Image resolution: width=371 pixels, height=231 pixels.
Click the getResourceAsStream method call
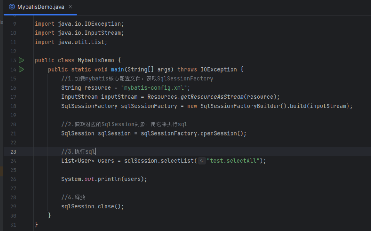(x=212, y=97)
